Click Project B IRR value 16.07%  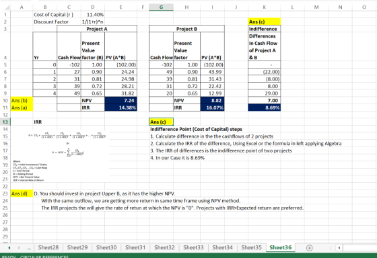click(212, 107)
